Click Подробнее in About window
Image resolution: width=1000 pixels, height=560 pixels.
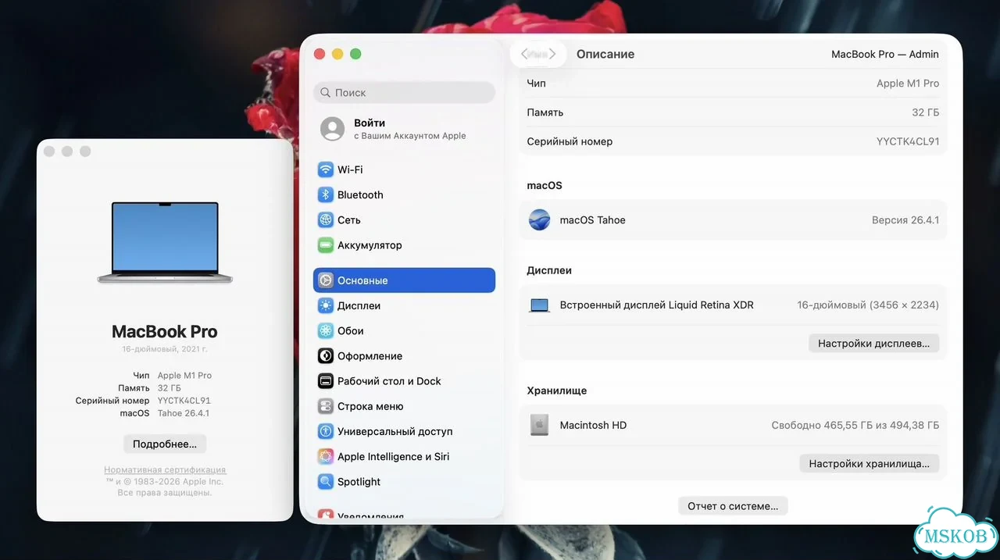pos(165,444)
